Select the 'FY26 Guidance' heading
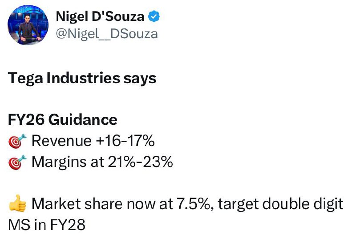This screenshot has height=242, width=356. (x=63, y=119)
